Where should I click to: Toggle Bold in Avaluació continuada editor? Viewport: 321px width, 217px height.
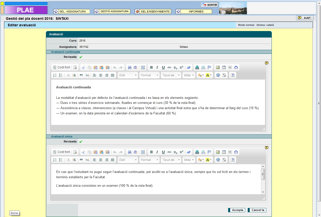coord(151,67)
